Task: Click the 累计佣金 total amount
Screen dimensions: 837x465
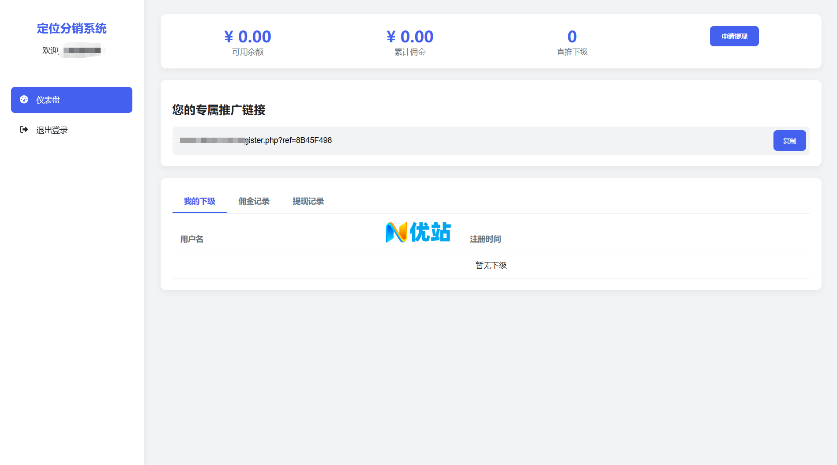Action: pos(410,37)
